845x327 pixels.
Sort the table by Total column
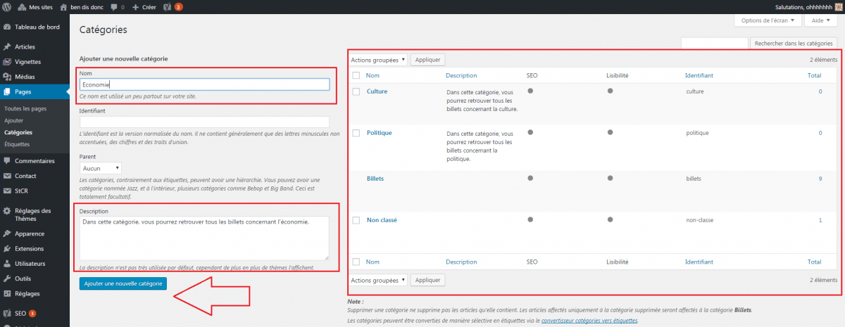click(x=814, y=75)
